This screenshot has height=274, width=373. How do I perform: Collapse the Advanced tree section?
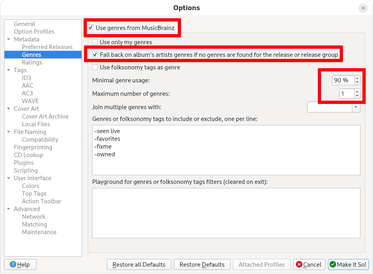pyautogui.click(x=9, y=209)
